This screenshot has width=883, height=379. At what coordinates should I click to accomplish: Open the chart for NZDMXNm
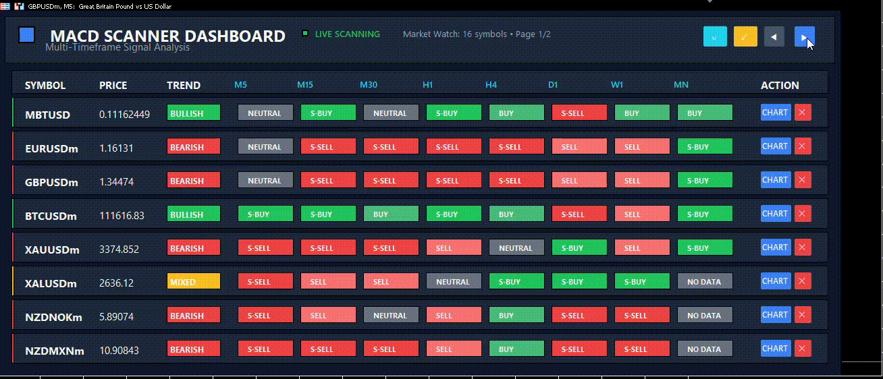(x=776, y=349)
